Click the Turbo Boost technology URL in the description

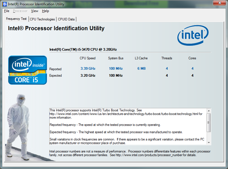124,114
